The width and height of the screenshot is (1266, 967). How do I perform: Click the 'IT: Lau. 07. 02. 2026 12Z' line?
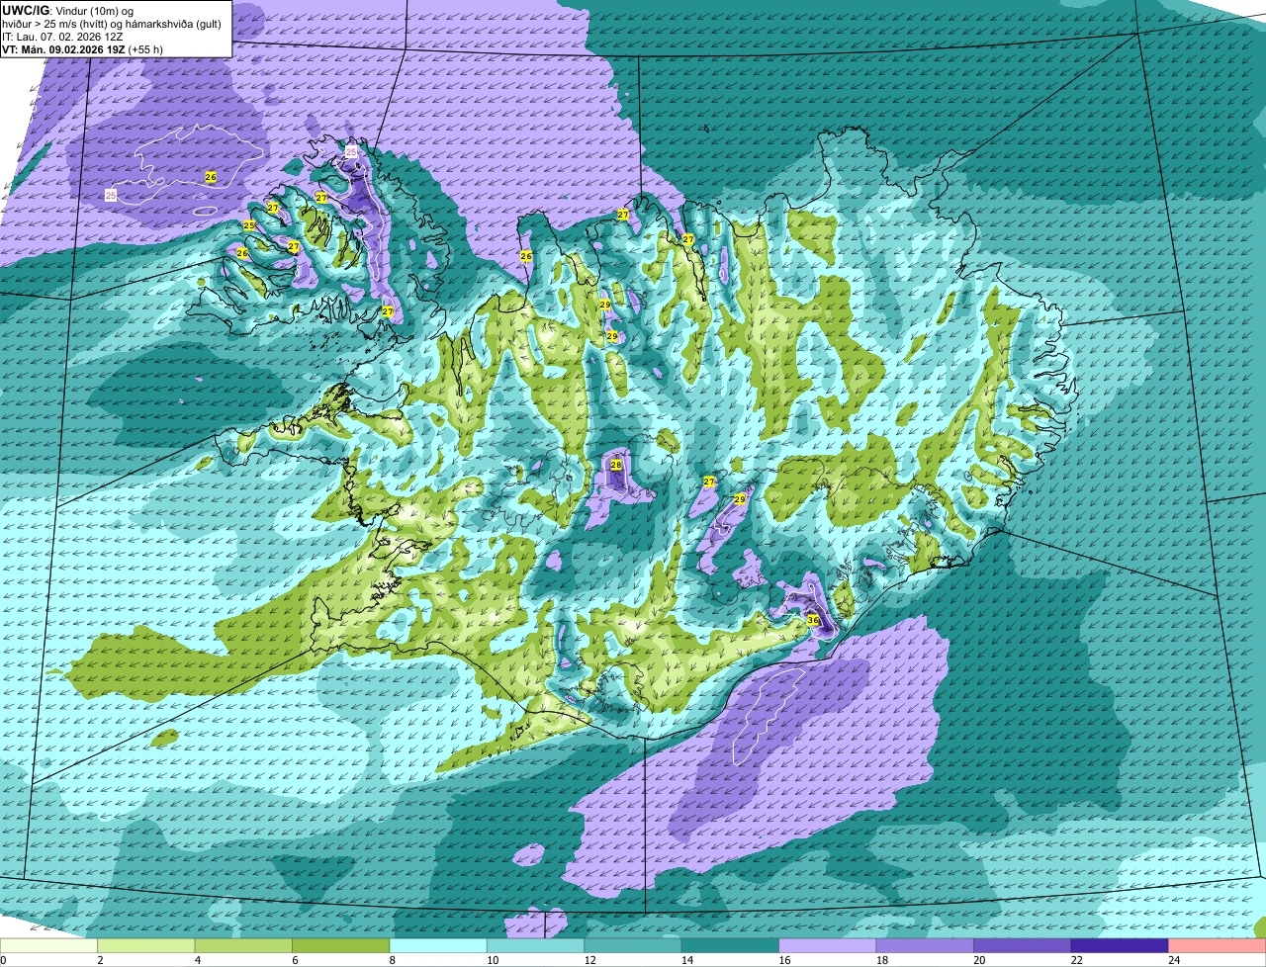[63, 36]
